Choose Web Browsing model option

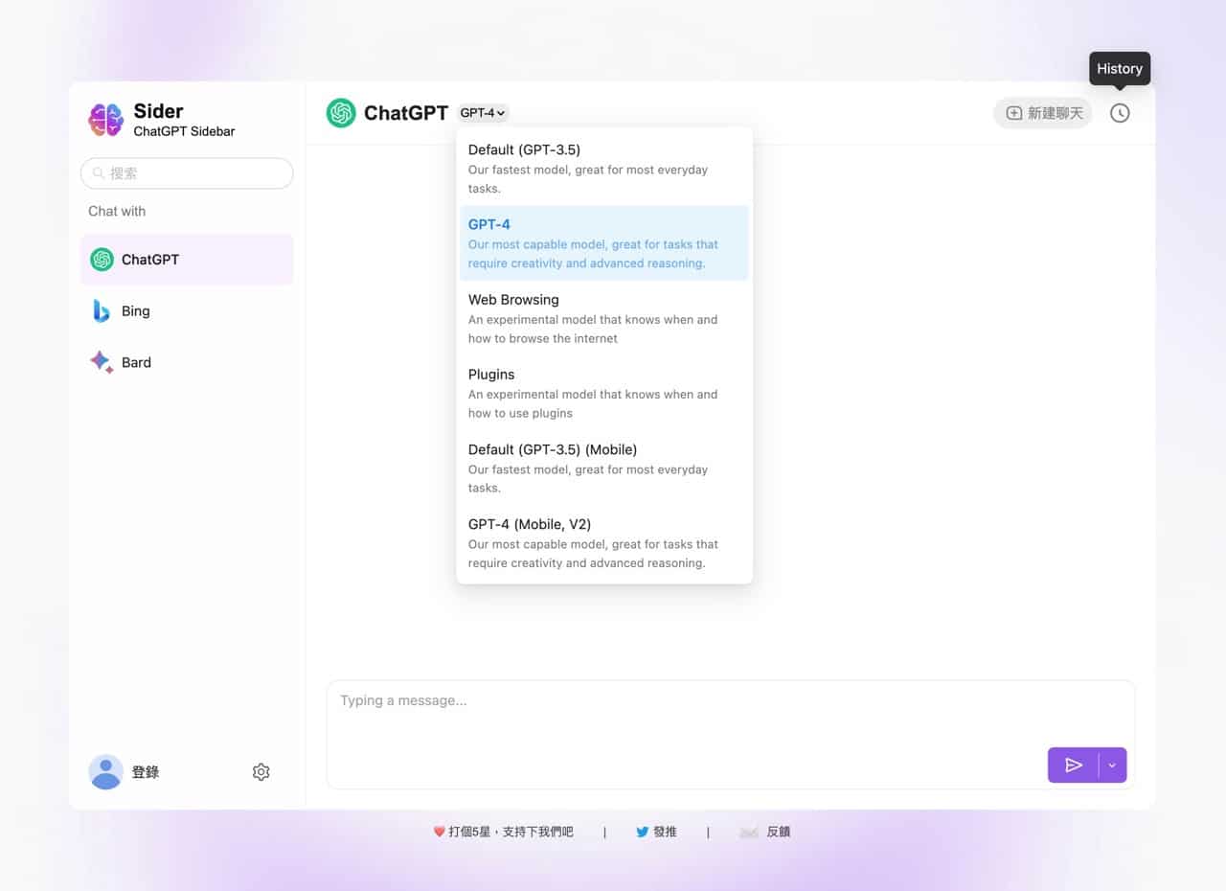point(604,318)
